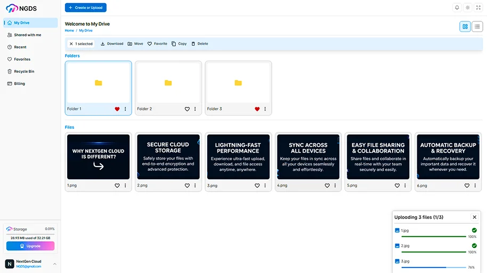
Task: Click 3.jpg upload progress bar
Action: (x=434, y=268)
